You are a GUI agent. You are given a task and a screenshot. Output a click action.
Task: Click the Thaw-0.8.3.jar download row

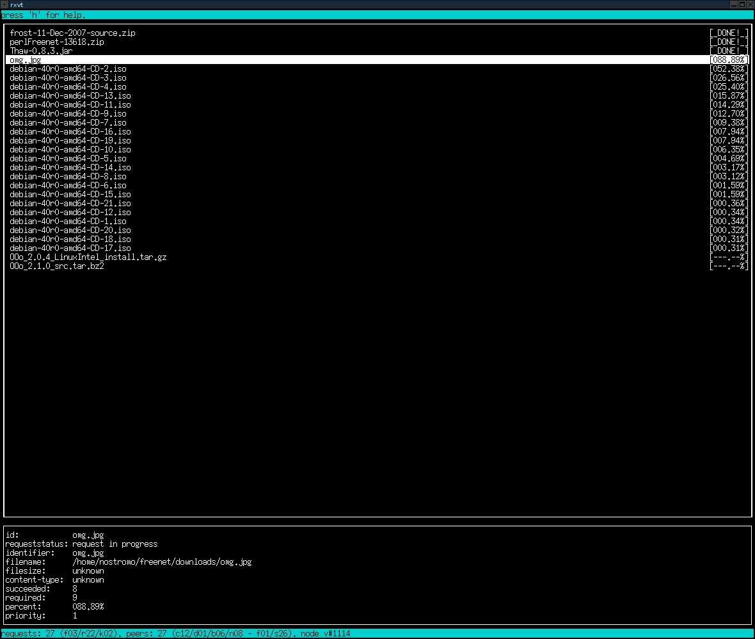coord(41,51)
